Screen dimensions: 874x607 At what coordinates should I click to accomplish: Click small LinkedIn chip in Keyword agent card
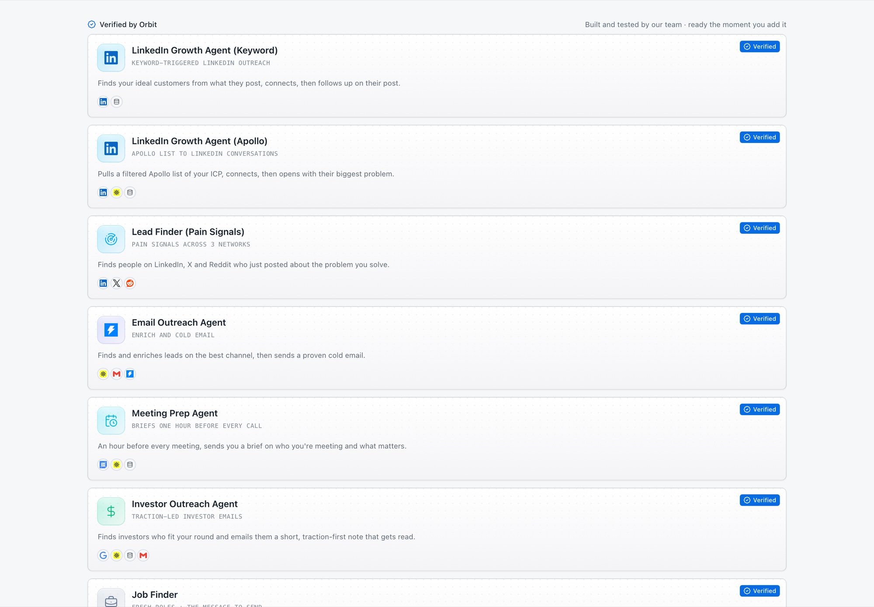click(103, 102)
